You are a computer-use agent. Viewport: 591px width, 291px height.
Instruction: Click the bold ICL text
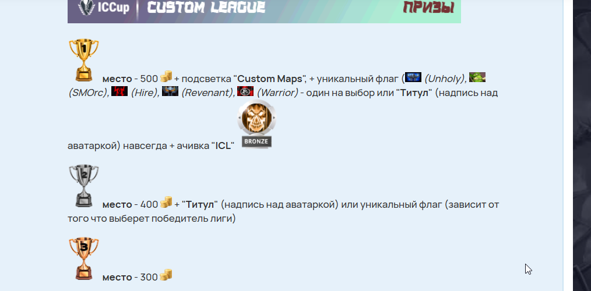(x=223, y=146)
